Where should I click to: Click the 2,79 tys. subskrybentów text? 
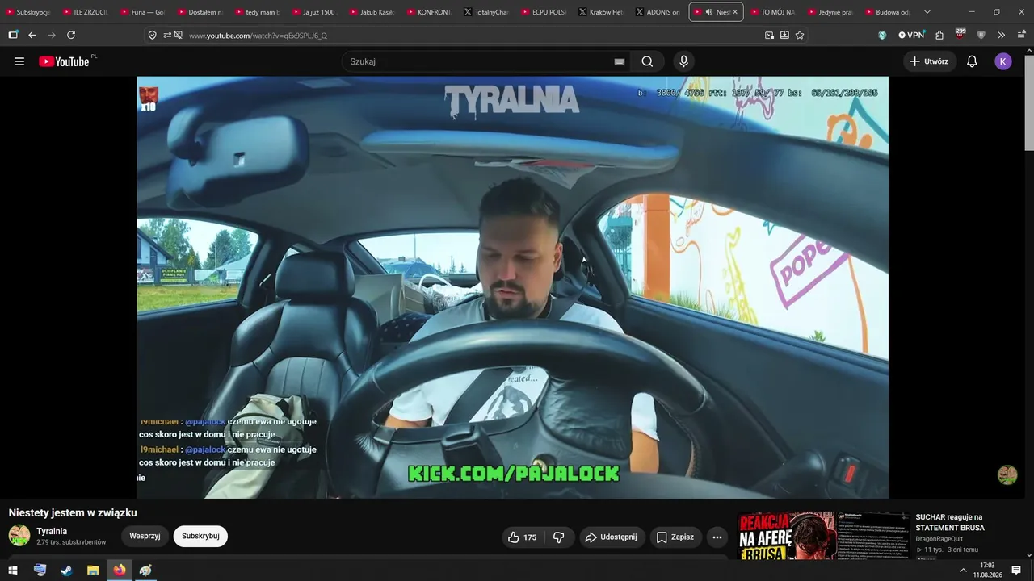[x=71, y=542]
